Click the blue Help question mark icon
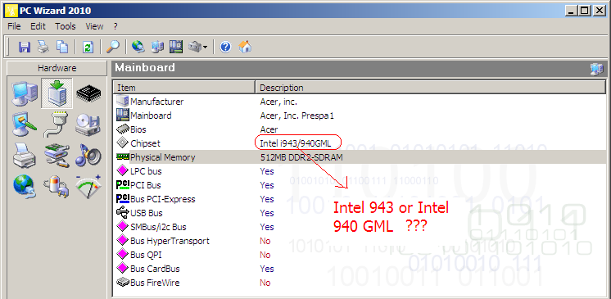Viewport: 611px width, 299px height. pyautogui.click(x=225, y=48)
